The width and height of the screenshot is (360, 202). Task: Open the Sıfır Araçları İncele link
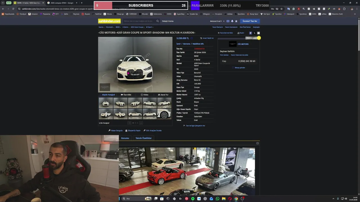tap(152, 130)
